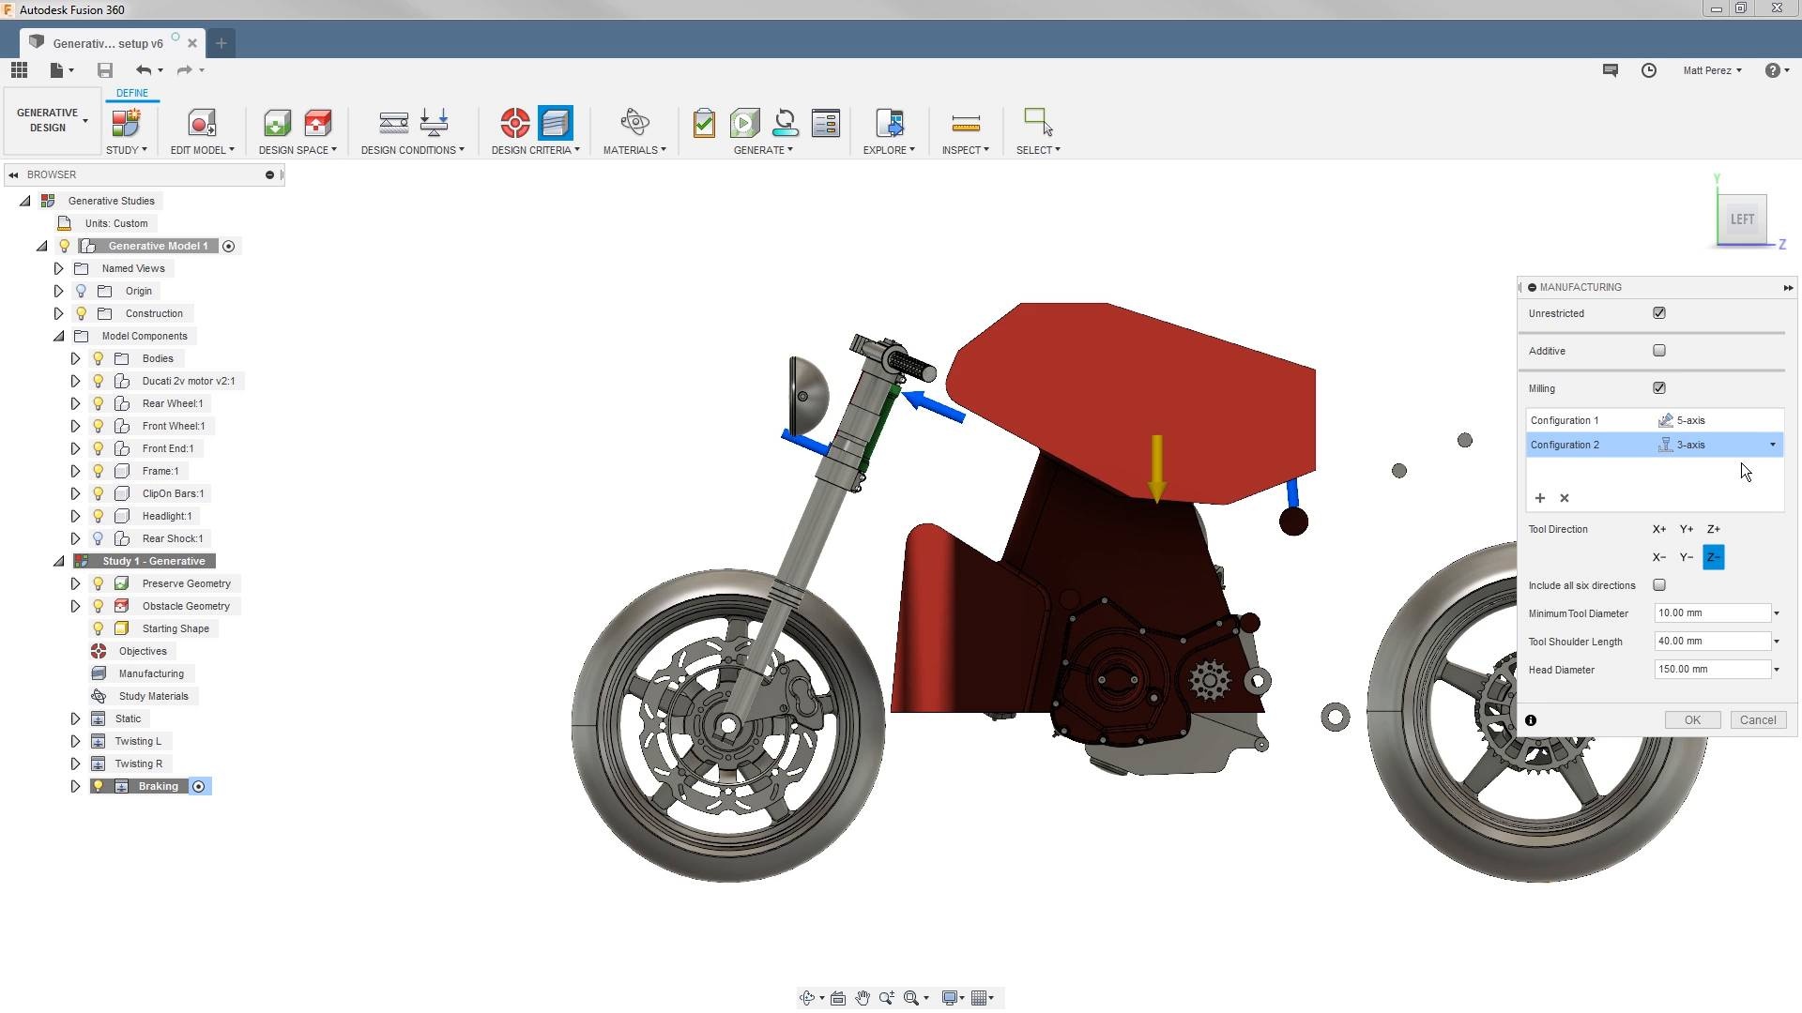Click the Pre-check icon under Generate

pyautogui.click(x=704, y=123)
